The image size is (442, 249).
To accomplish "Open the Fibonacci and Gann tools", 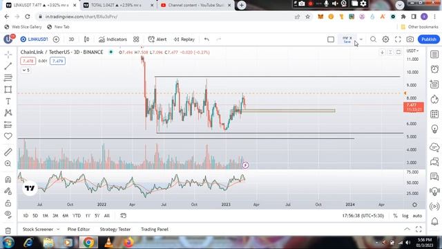I will tap(8, 77).
